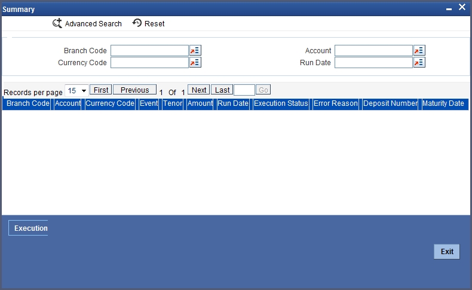Sort by Maturity Date column header

[x=443, y=103]
